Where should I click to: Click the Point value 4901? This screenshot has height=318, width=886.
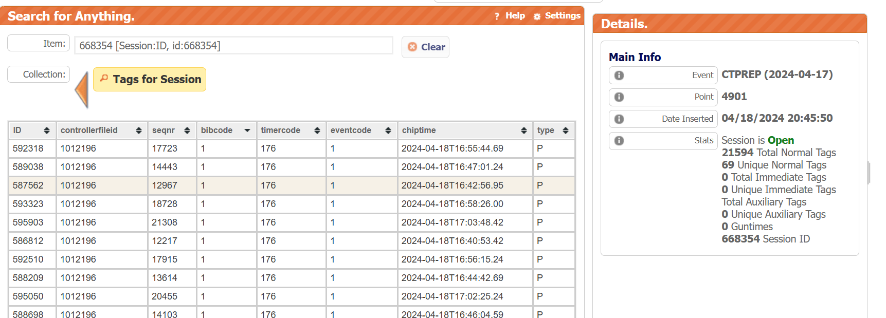(x=734, y=97)
